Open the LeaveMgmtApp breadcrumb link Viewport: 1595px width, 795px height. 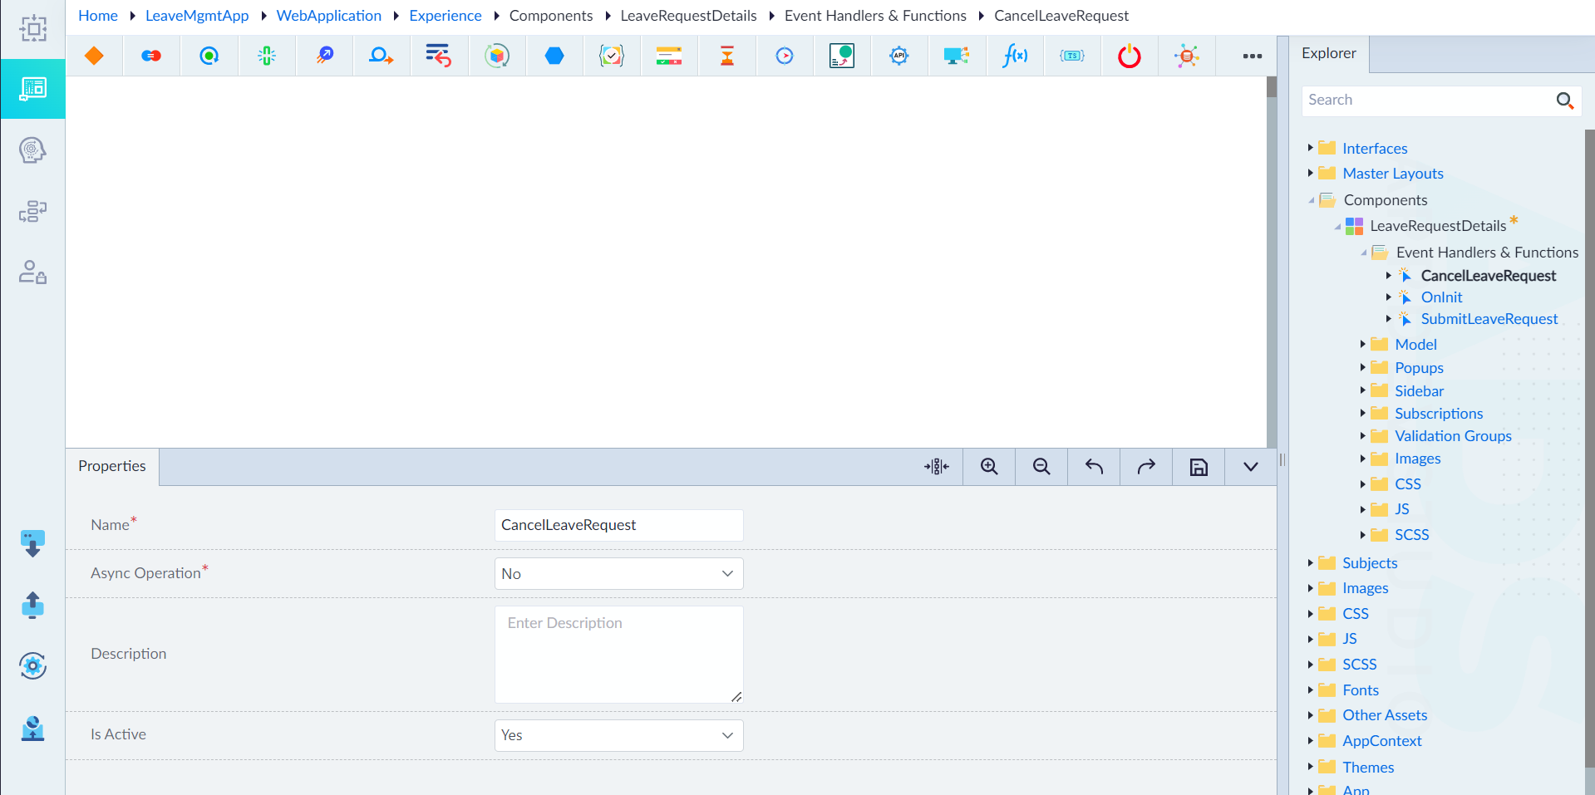[x=197, y=16]
